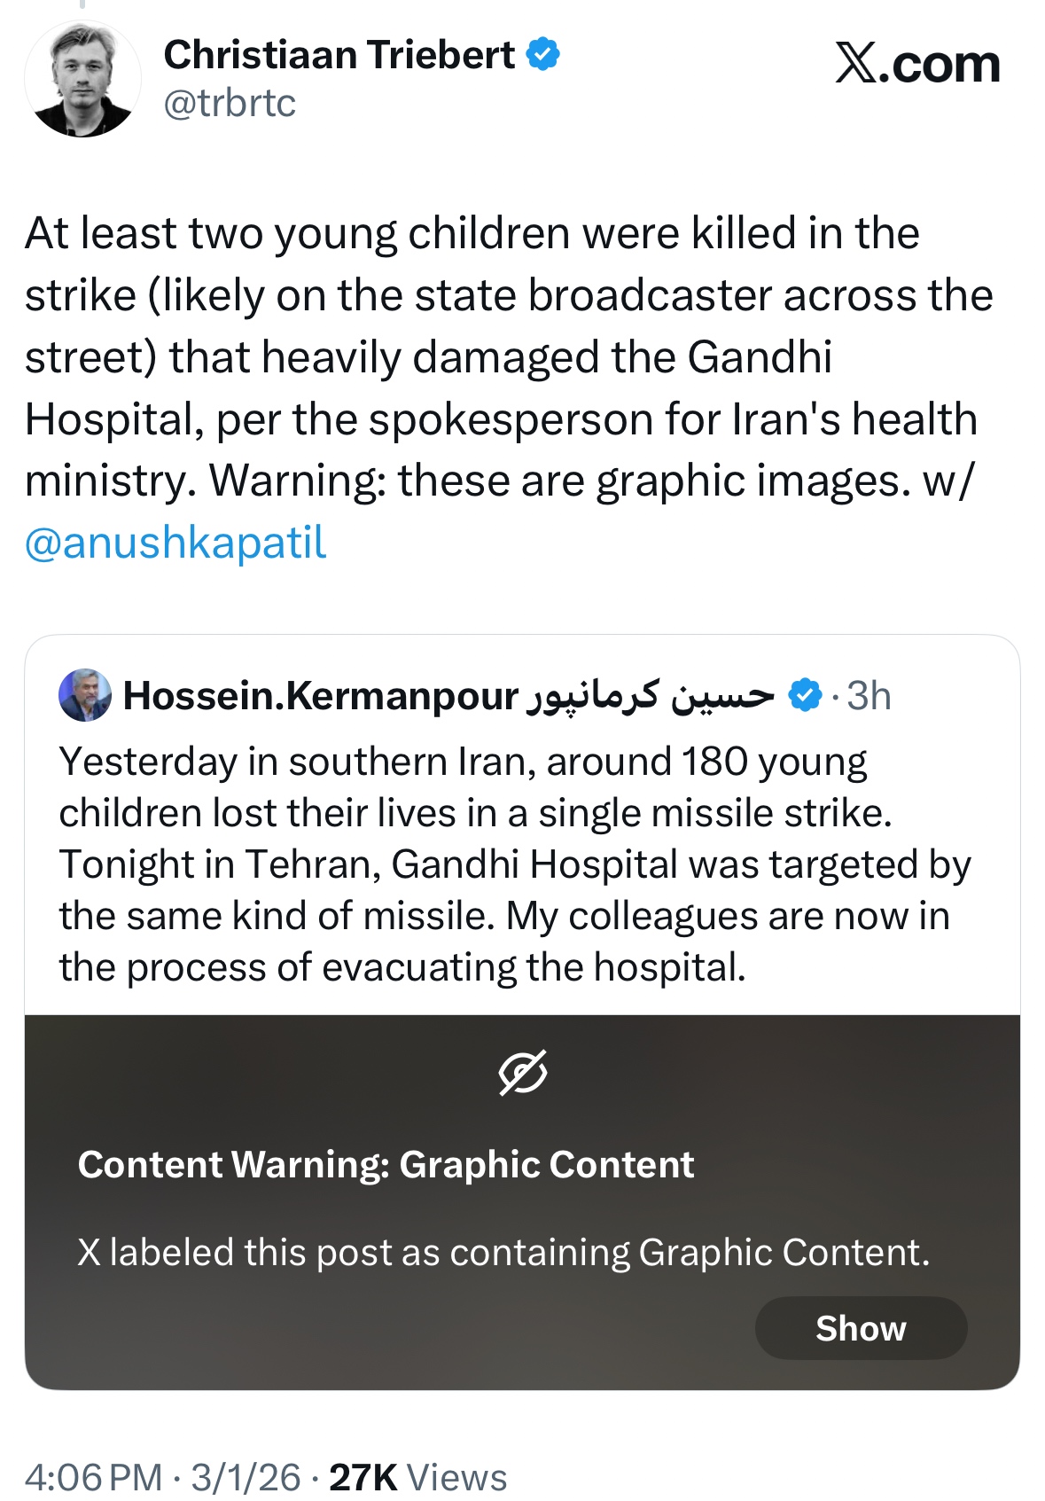The width and height of the screenshot is (1045, 1501).
Task: Click the 3/1/26 post date
Action: click(246, 1477)
